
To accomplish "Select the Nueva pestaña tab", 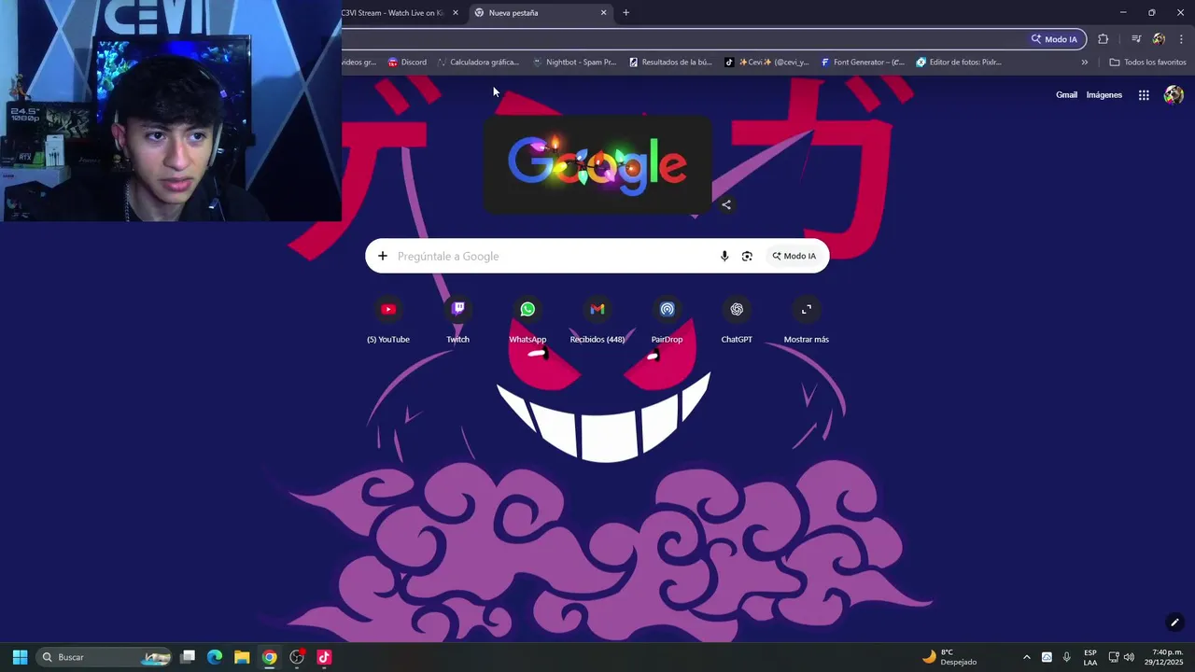I will [x=541, y=13].
